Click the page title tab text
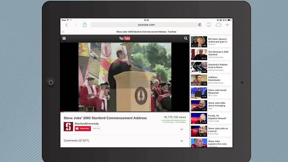This screenshot has height=162, width=288. (x=146, y=32)
